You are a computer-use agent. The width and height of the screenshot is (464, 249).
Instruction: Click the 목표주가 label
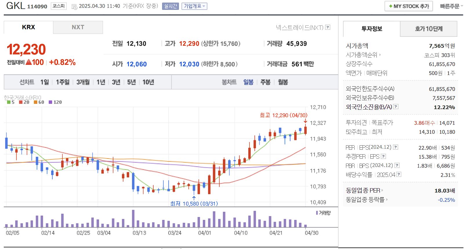383,123
